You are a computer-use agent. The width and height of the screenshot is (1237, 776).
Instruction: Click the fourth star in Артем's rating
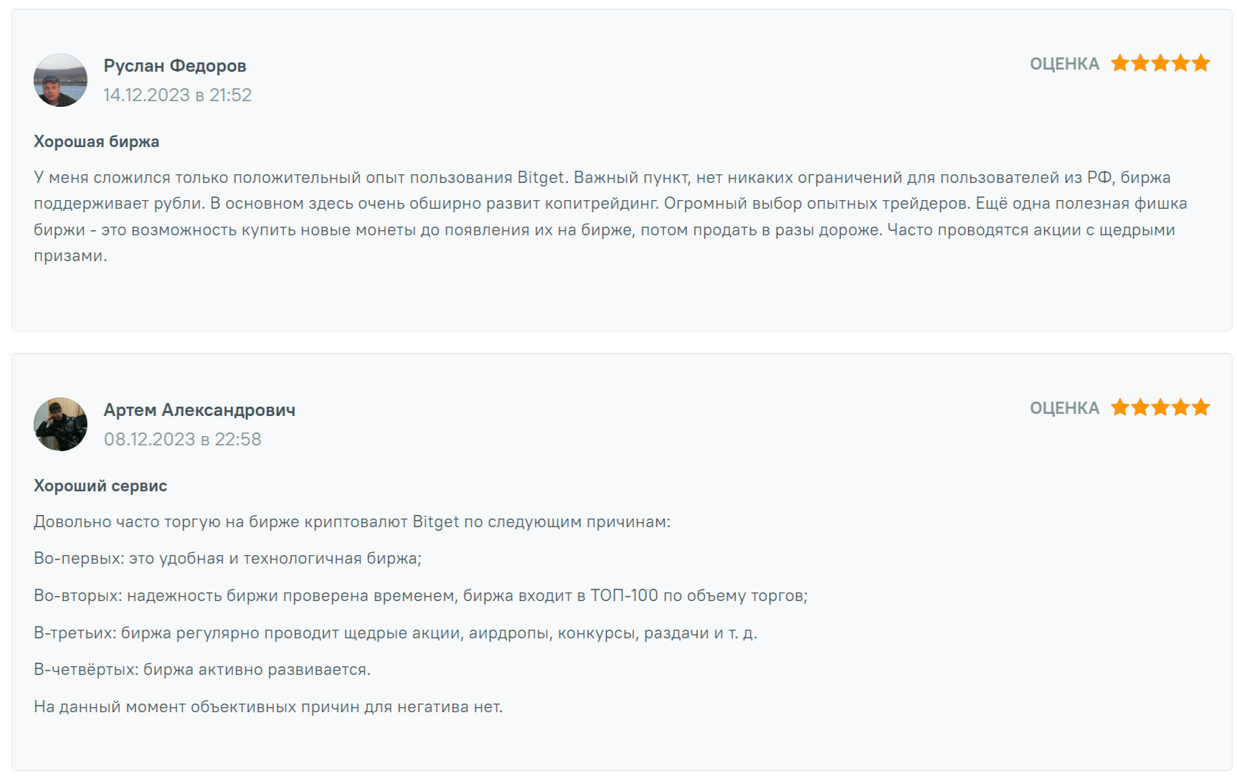click(x=1181, y=408)
